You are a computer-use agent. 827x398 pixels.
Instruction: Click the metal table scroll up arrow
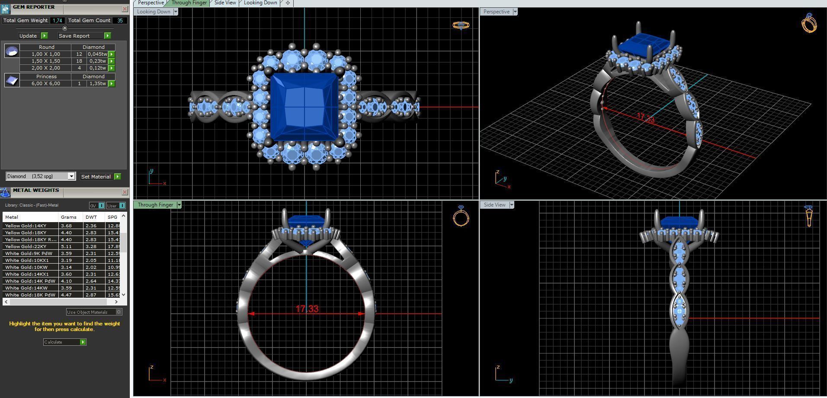124,215
